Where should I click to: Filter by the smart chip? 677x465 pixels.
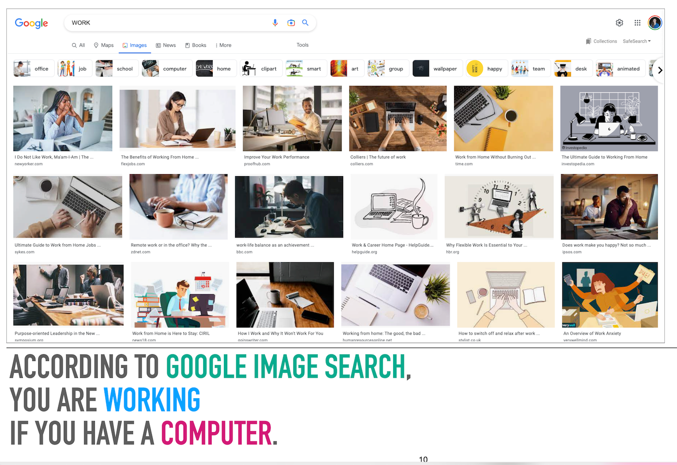pos(306,69)
